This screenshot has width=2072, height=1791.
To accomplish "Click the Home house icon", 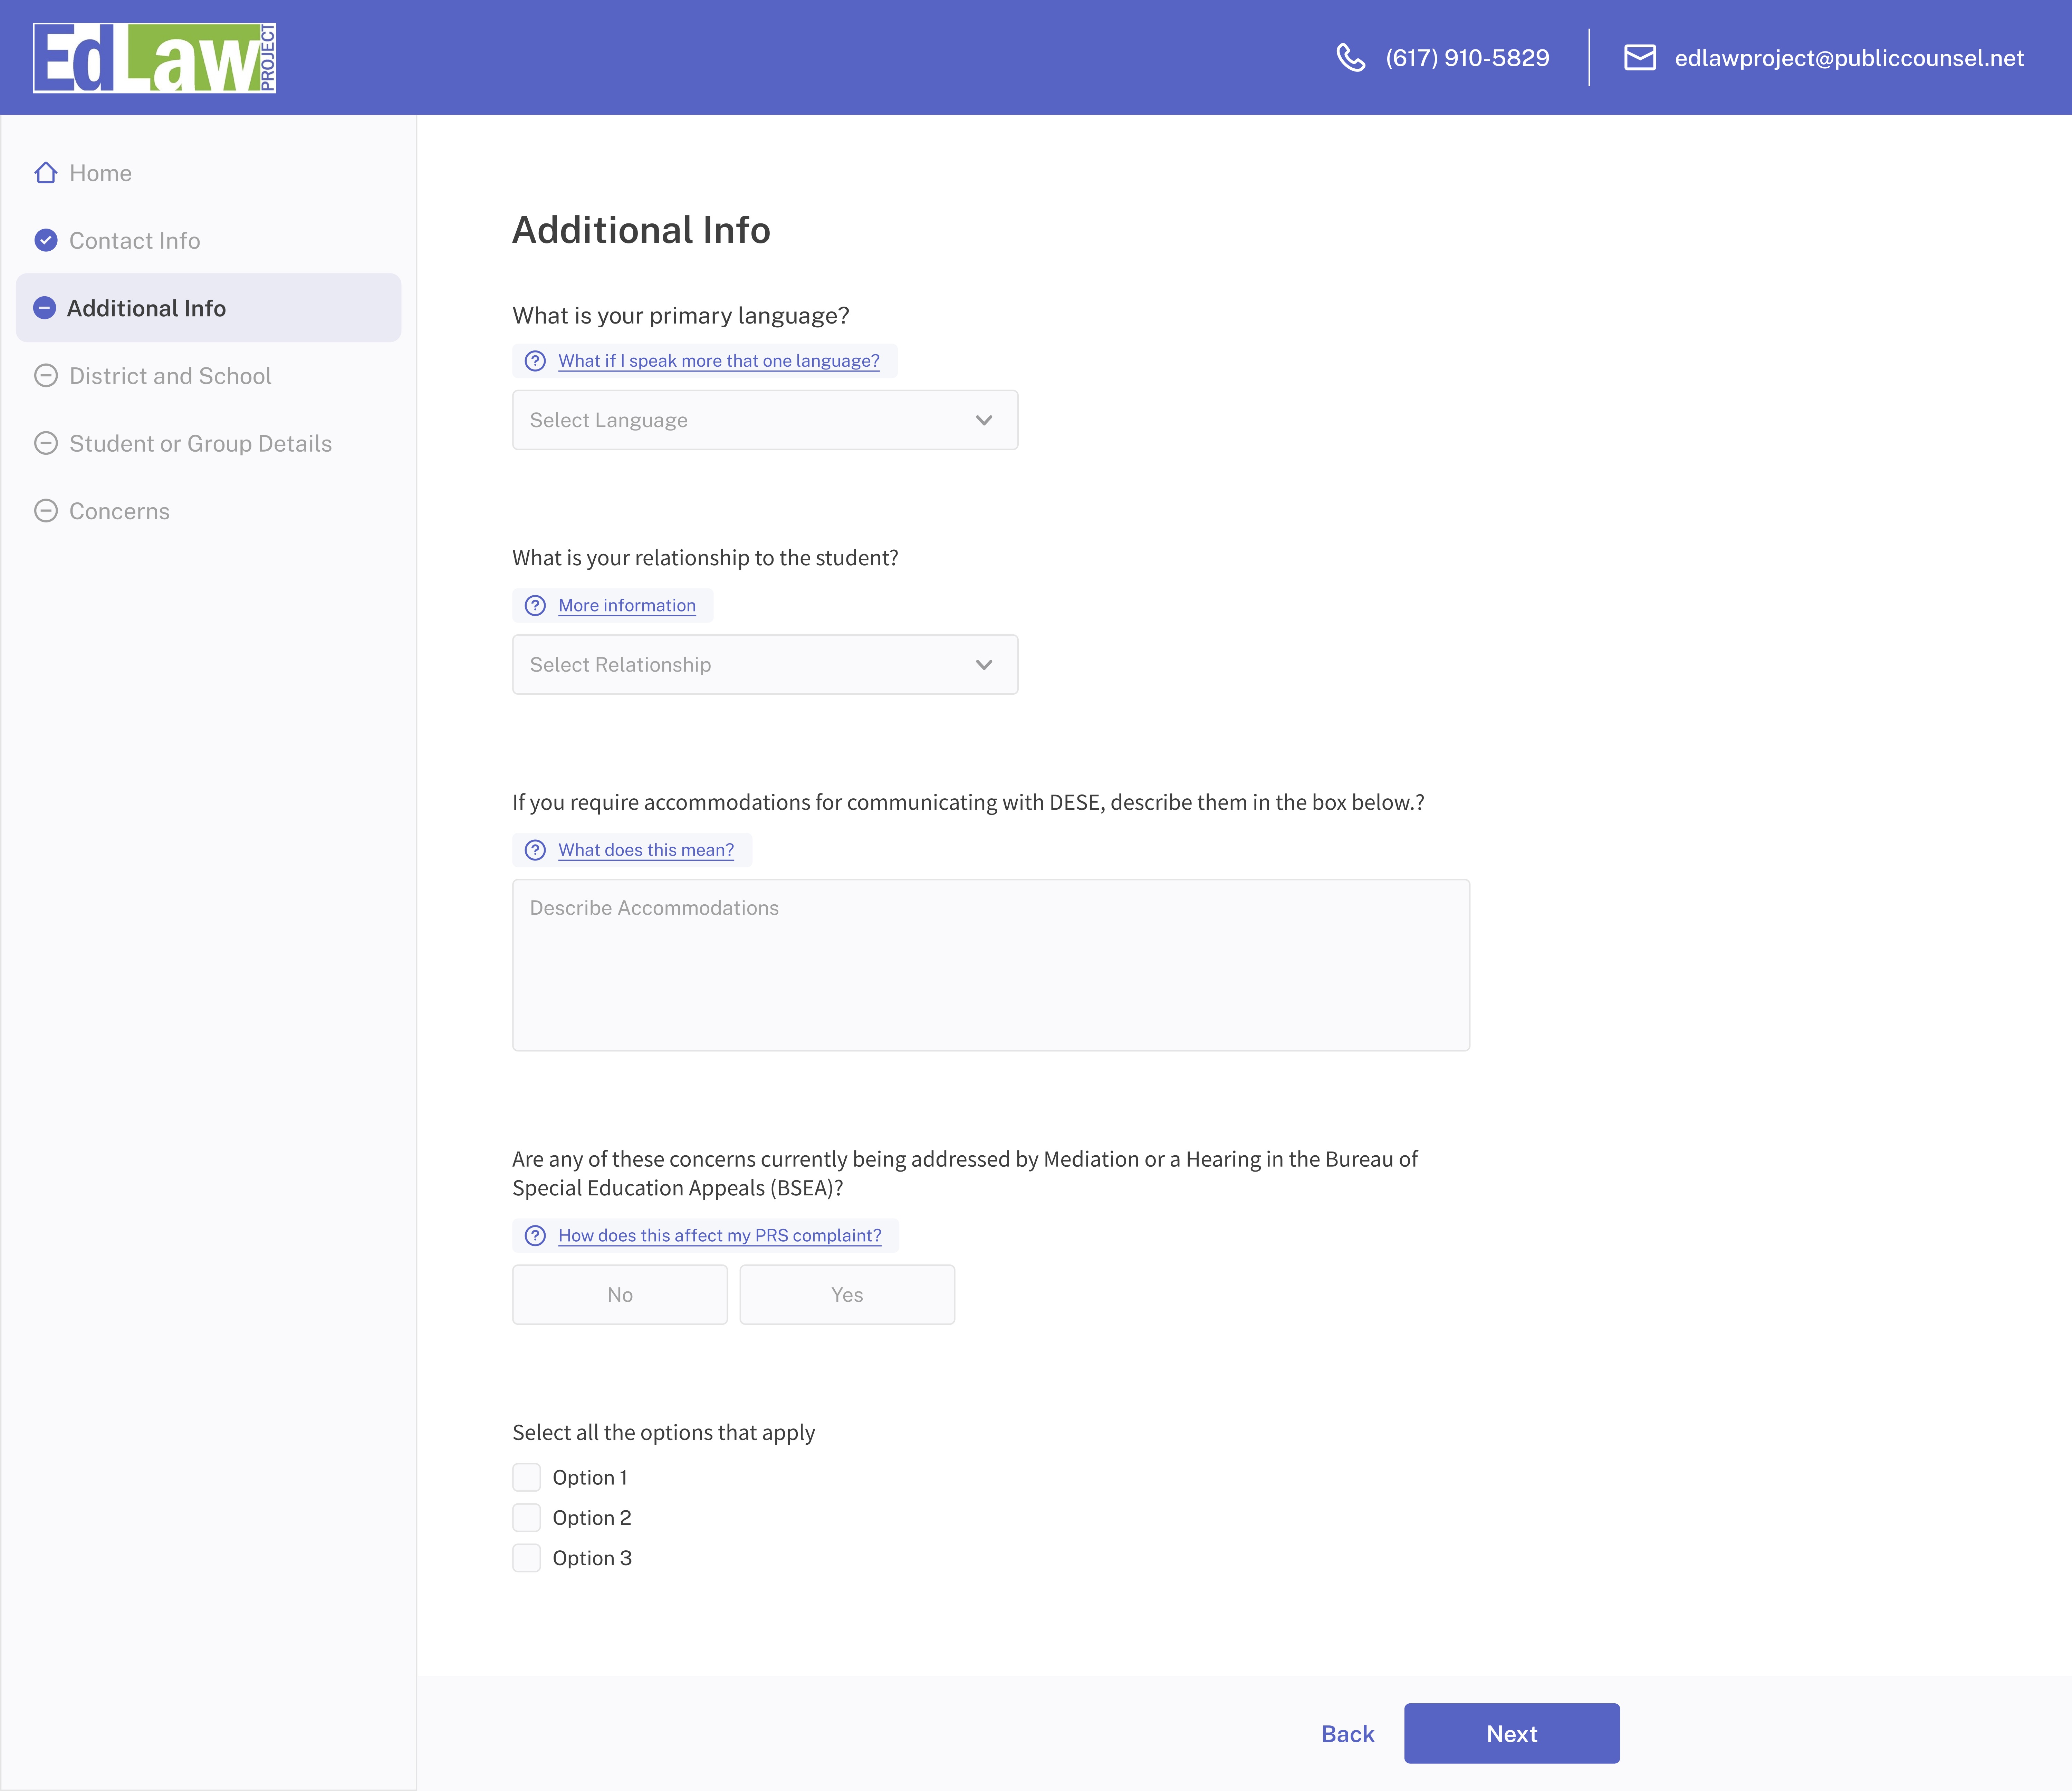I will click(x=46, y=173).
